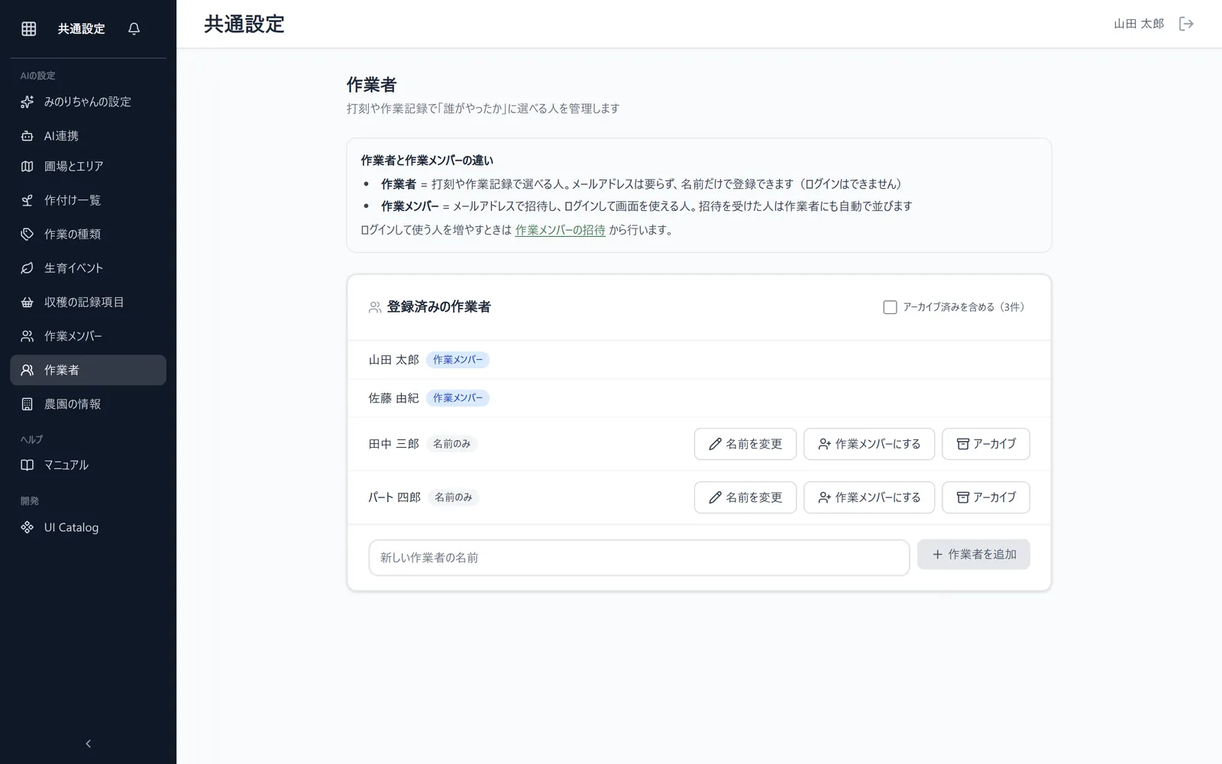Viewport: 1222px width, 764px height.
Task: Open 作付け一覧 from sidebar
Action: pos(88,200)
